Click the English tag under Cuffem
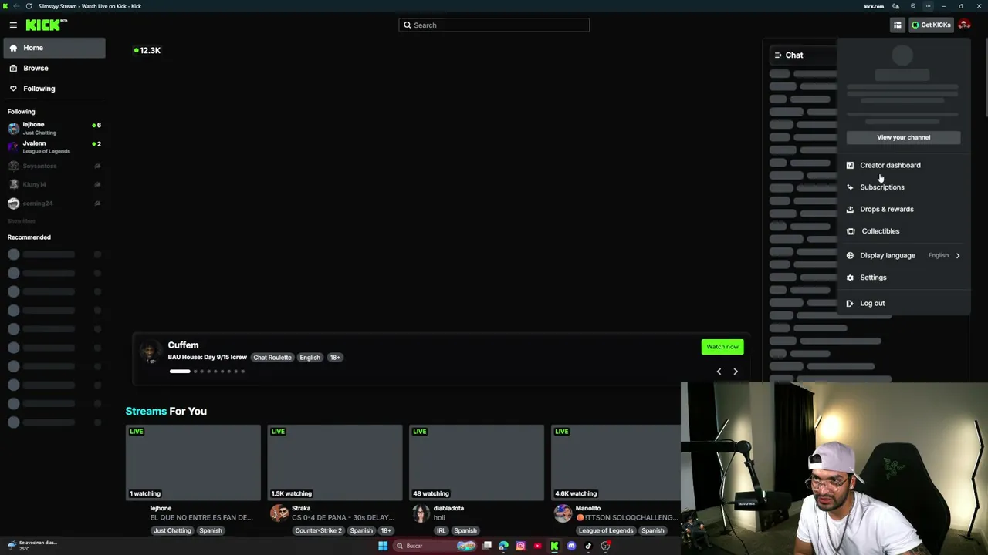This screenshot has height=555, width=988. tap(310, 358)
